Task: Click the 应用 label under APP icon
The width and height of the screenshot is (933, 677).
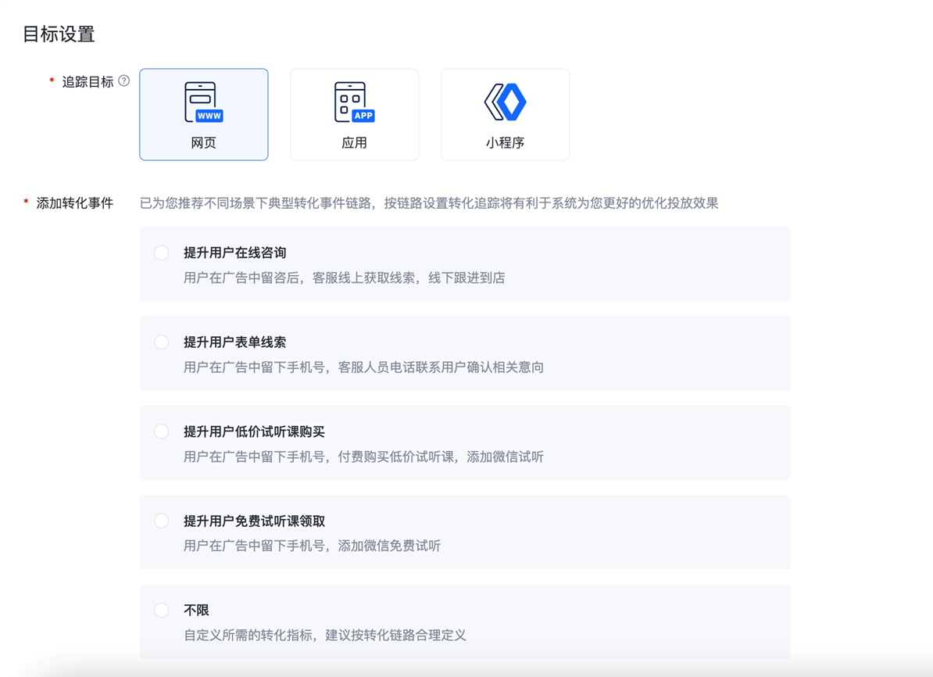Action: [354, 143]
